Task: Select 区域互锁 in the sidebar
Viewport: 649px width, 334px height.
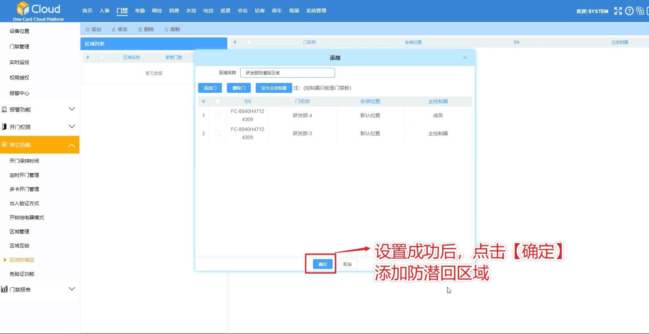Action: coord(20,246)
